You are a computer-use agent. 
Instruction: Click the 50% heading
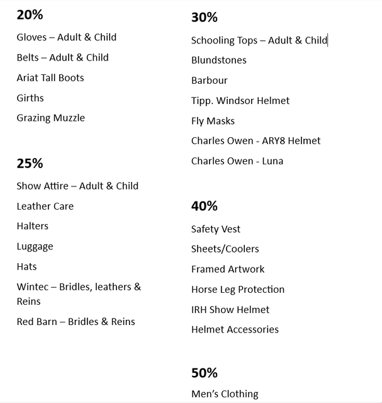(205, 373)
